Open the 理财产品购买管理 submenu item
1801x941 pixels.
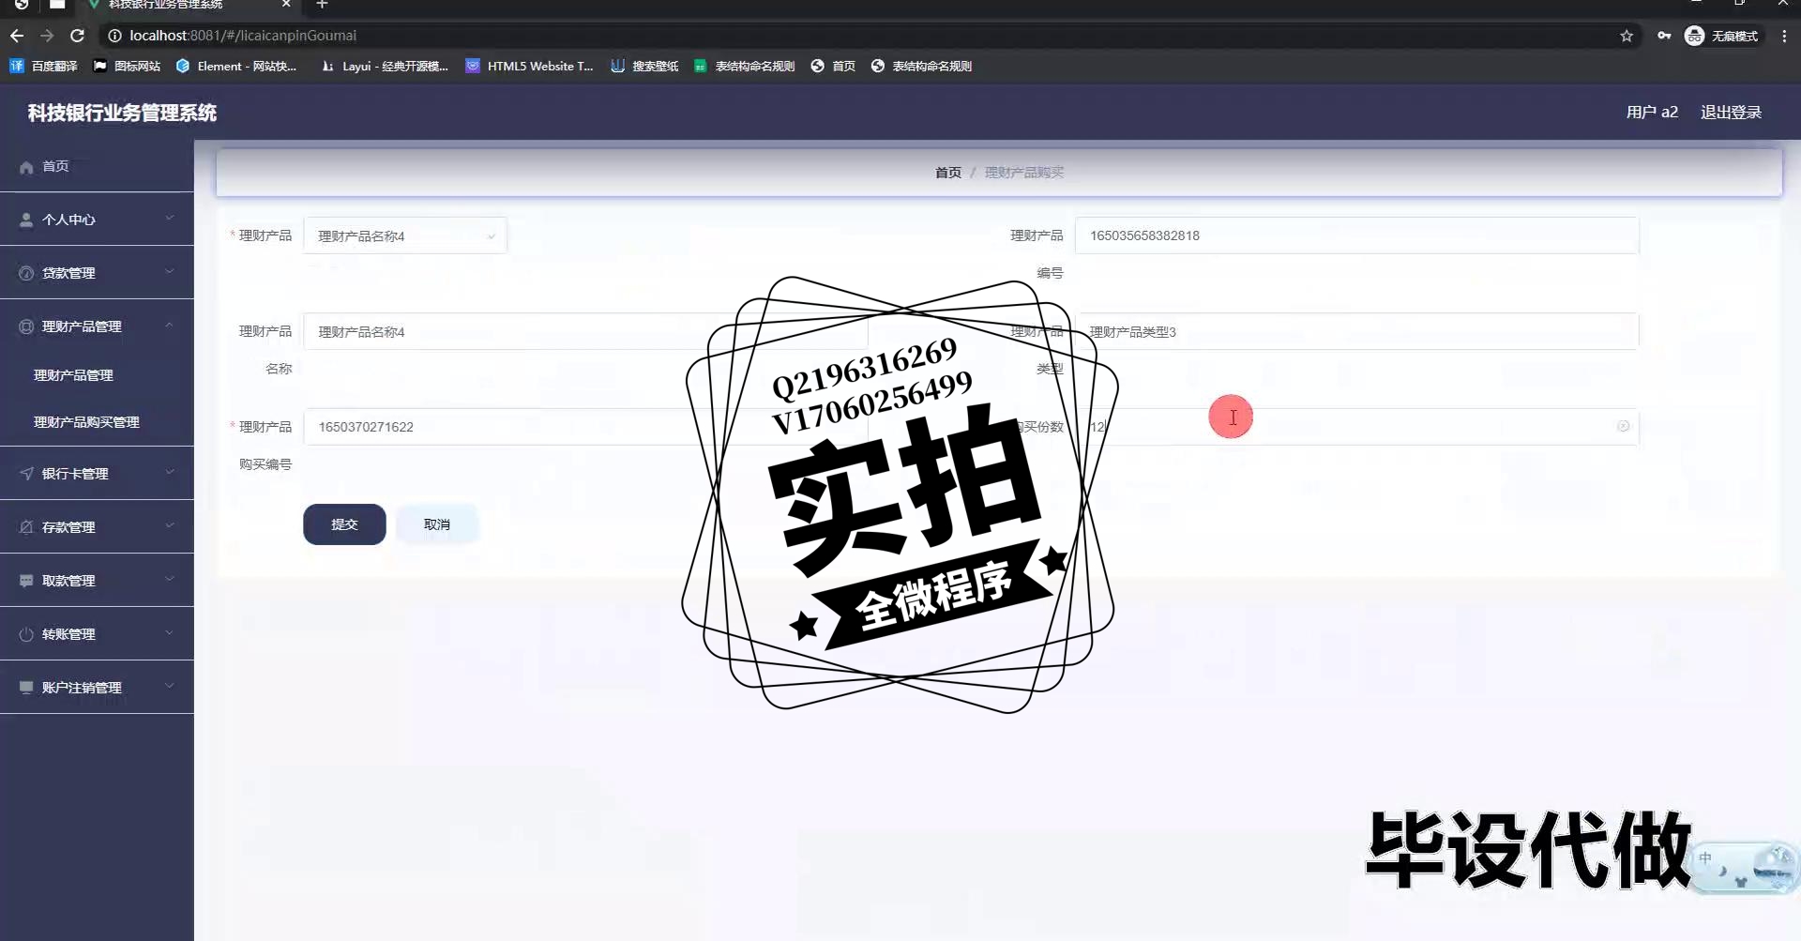point(86,422)
